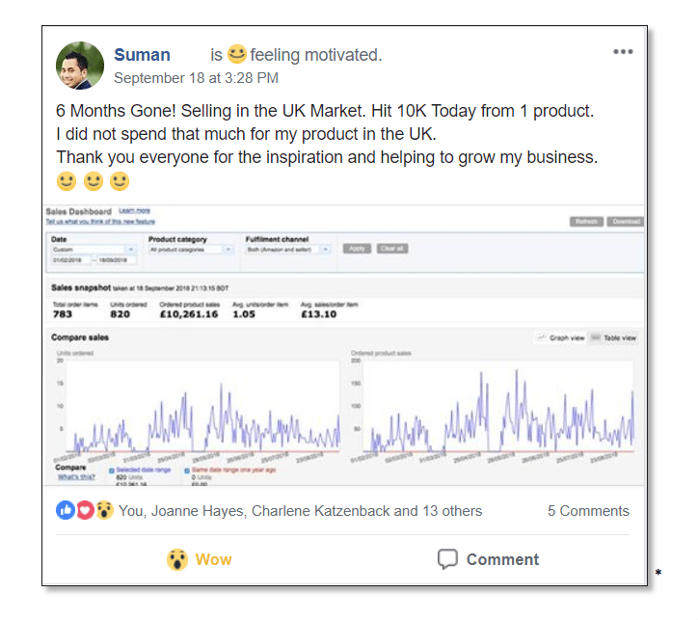Screen dimensions: 698x620
Task: Toggle Same date range one year ago checkbox
Action: tap(187, 470)
